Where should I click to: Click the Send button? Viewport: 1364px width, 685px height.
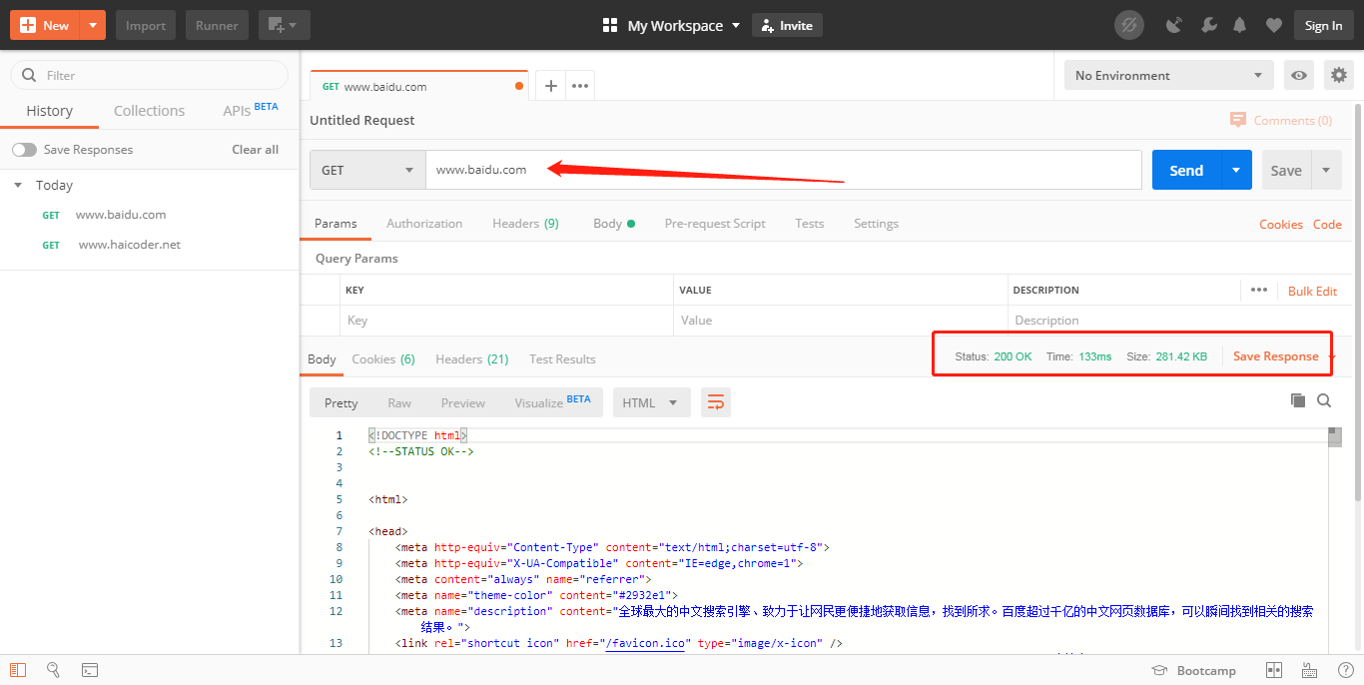[x=1186, y=170]
